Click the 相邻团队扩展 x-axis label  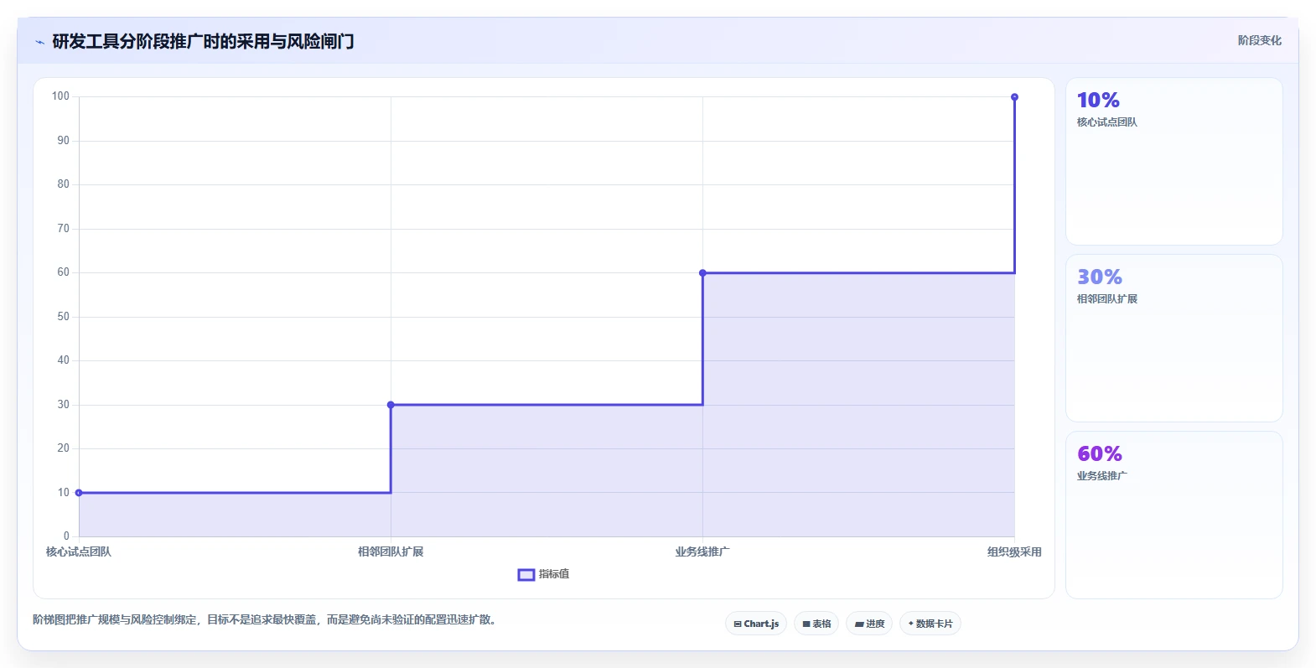[391, 551]
